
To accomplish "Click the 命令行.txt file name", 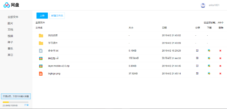I will [x=53, y=51].
